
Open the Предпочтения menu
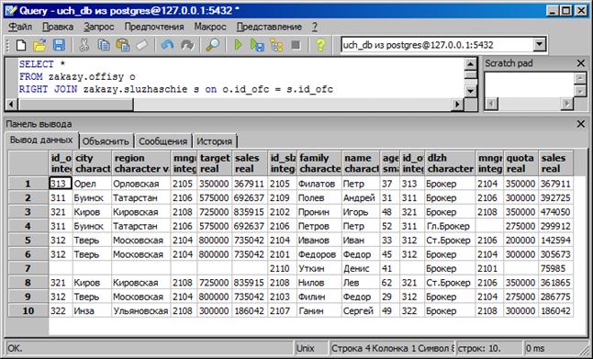(154, 27)
